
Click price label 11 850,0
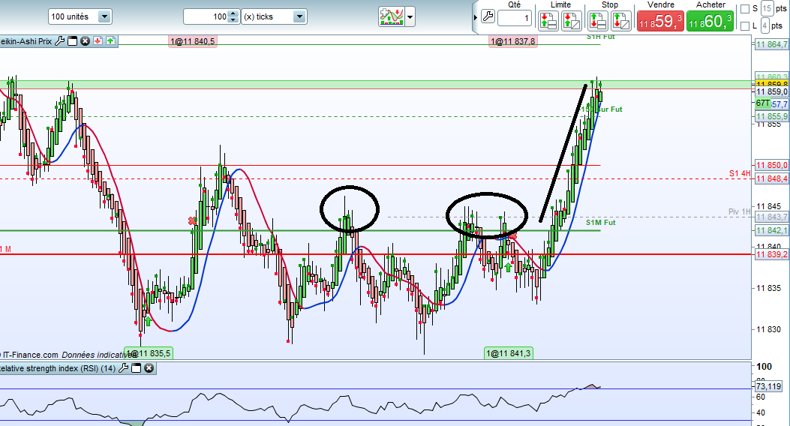771,165
